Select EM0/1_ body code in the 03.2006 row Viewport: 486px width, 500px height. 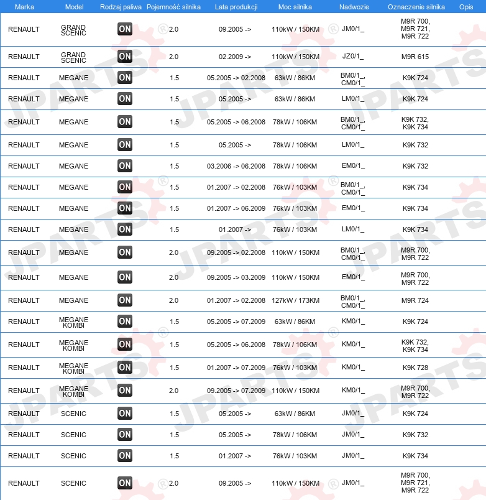click(x=353, y=166)
